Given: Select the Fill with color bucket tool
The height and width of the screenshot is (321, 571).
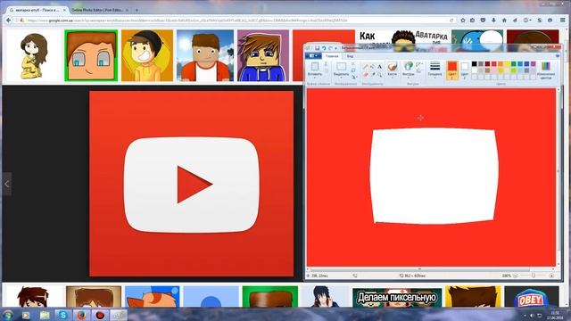Looking at the screenshot, I should pos(372,67).
